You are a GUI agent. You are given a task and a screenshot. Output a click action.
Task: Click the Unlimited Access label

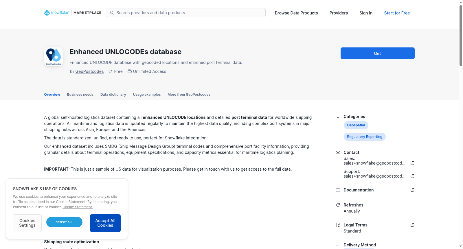tap(150, 71)
